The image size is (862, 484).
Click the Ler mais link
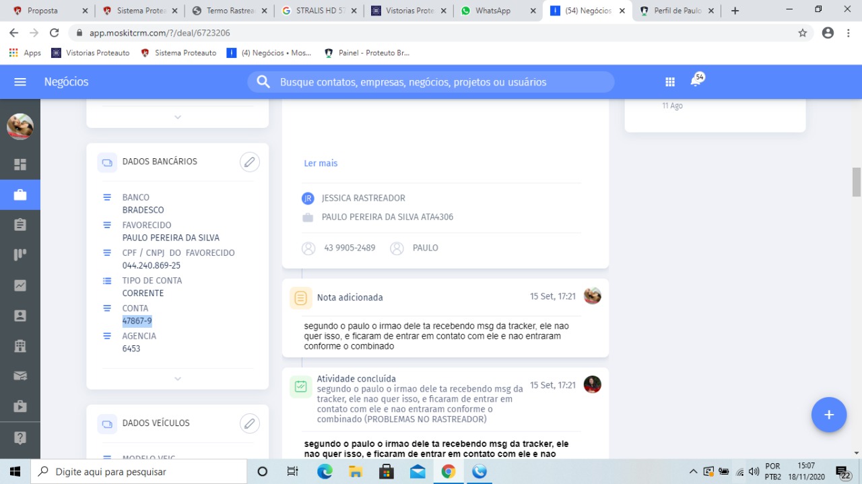[x=321, y=164]
